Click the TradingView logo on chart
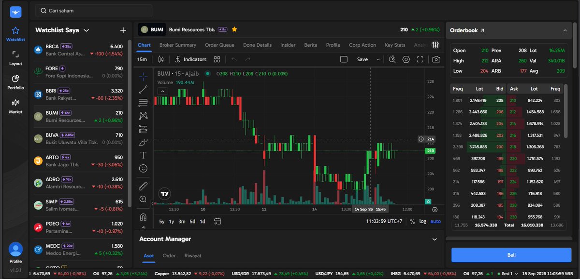The image size is (580, 279). pyautogui.click(x=165, y=194)
